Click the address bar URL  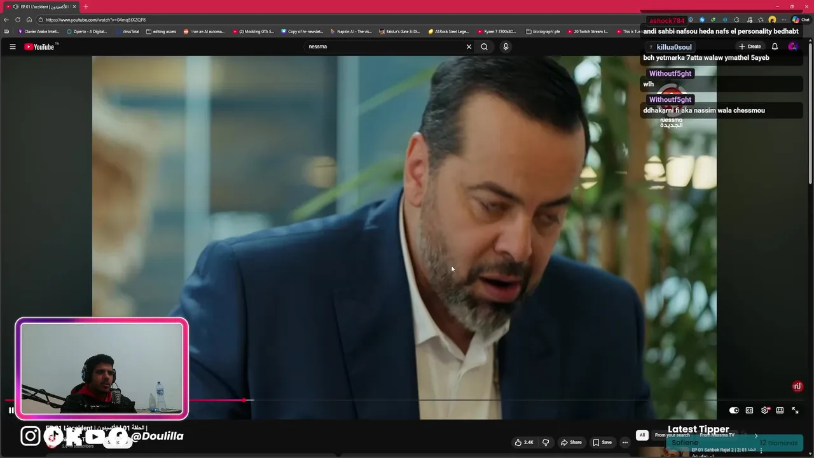pos(95,20)
